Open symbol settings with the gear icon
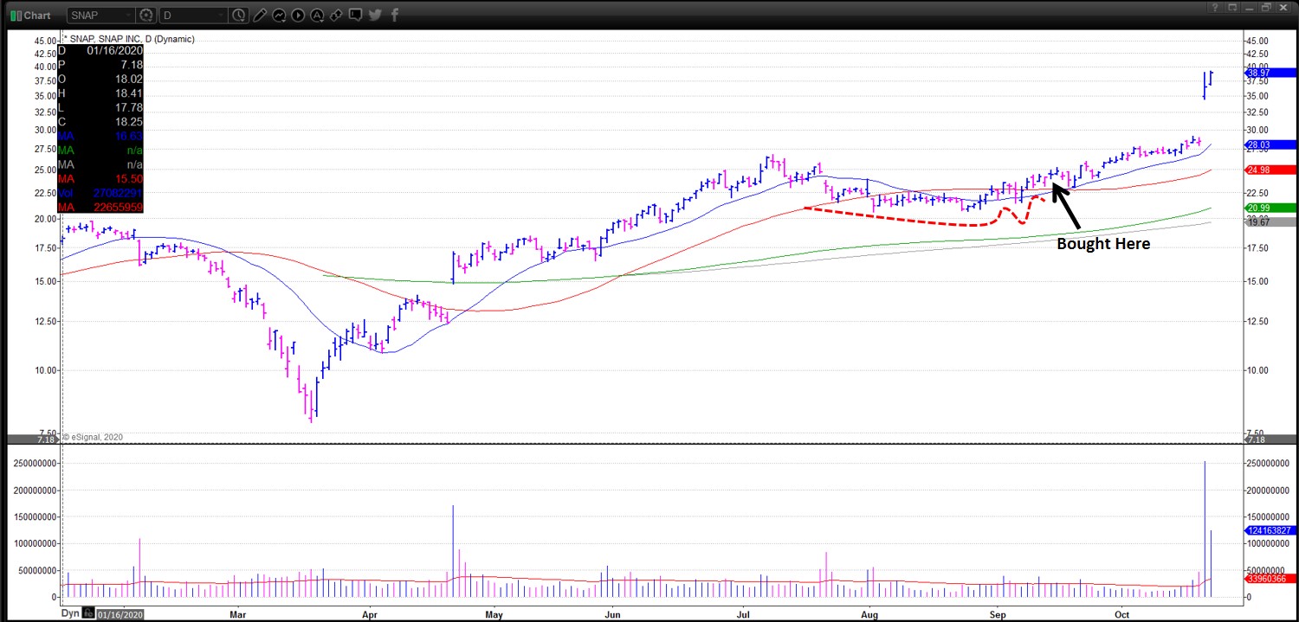 (x=145, y=14)
